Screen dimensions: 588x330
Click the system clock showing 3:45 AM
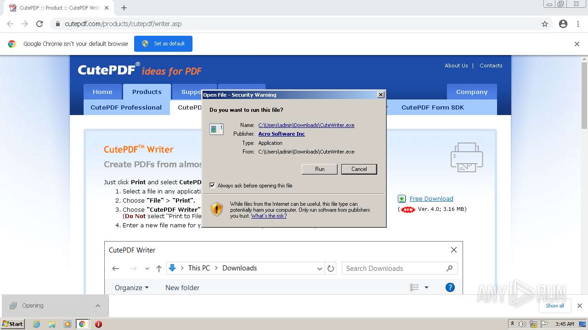click(x=565, y=324)
